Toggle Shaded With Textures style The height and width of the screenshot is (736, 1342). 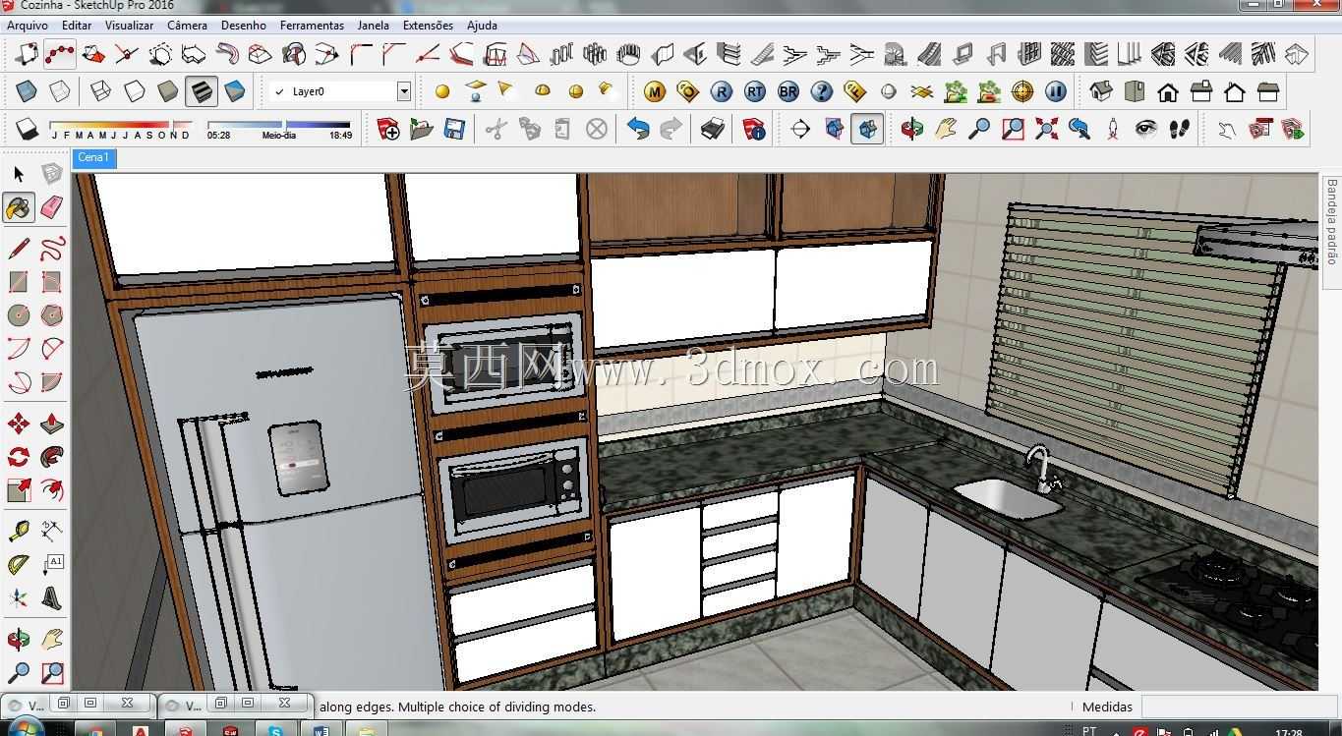tap(202, 92)
